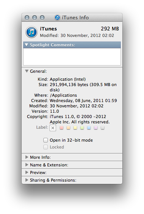Click the /Applications location path
144x214 pixels.
[63, 95]
